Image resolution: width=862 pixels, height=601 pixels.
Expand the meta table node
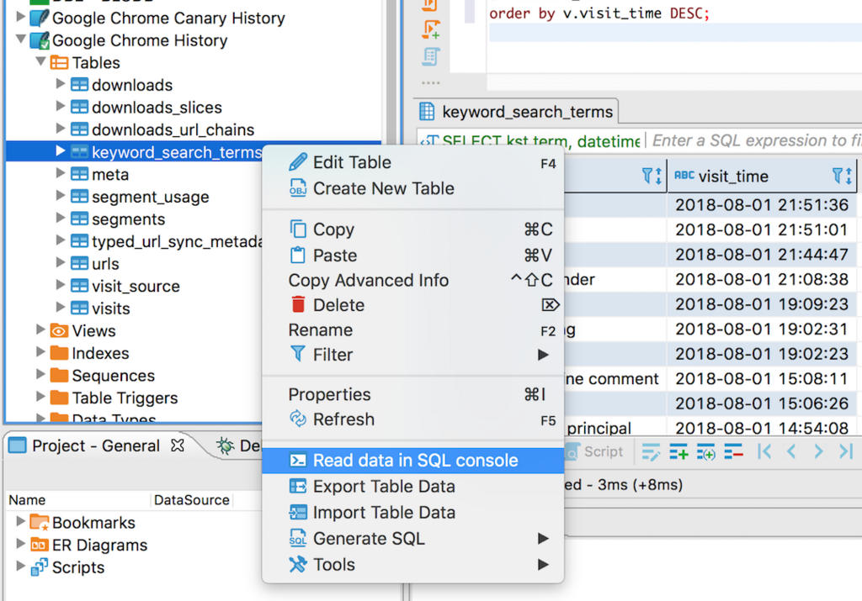pyautogui.click(x=61, y=173)
